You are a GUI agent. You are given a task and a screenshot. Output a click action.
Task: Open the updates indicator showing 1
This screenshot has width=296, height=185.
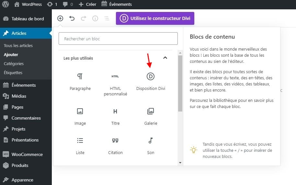tap(52, 4)
